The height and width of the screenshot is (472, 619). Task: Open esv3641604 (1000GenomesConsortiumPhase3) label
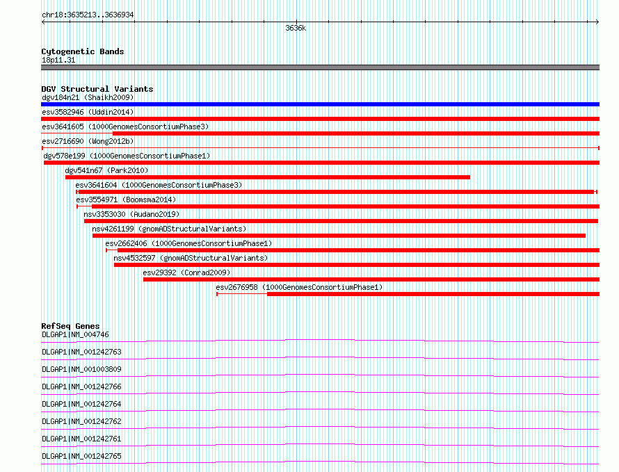159,185
